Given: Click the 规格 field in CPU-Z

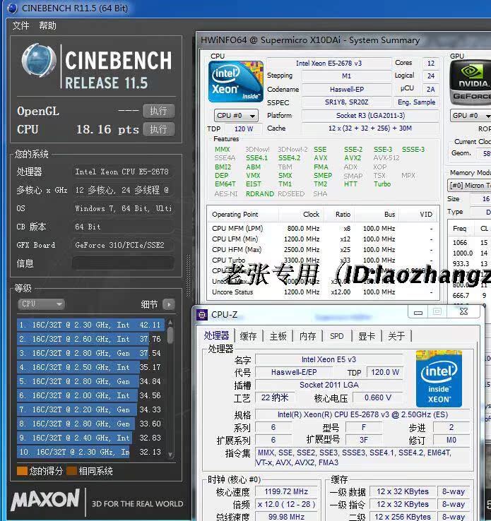Looking at the screenshot, I should [362, 414].
